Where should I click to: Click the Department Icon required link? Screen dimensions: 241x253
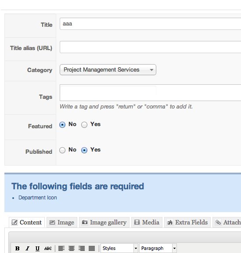tap(38, 198)
